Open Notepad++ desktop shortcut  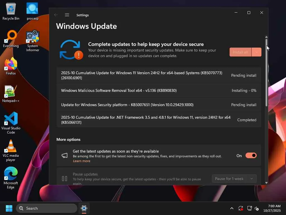pos(11,94)
